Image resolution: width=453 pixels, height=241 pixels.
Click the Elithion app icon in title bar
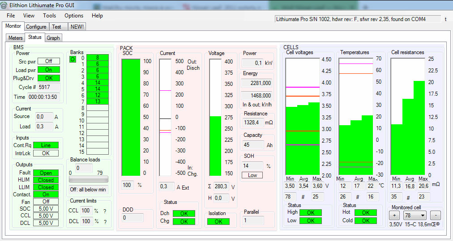tap(5, 4)
